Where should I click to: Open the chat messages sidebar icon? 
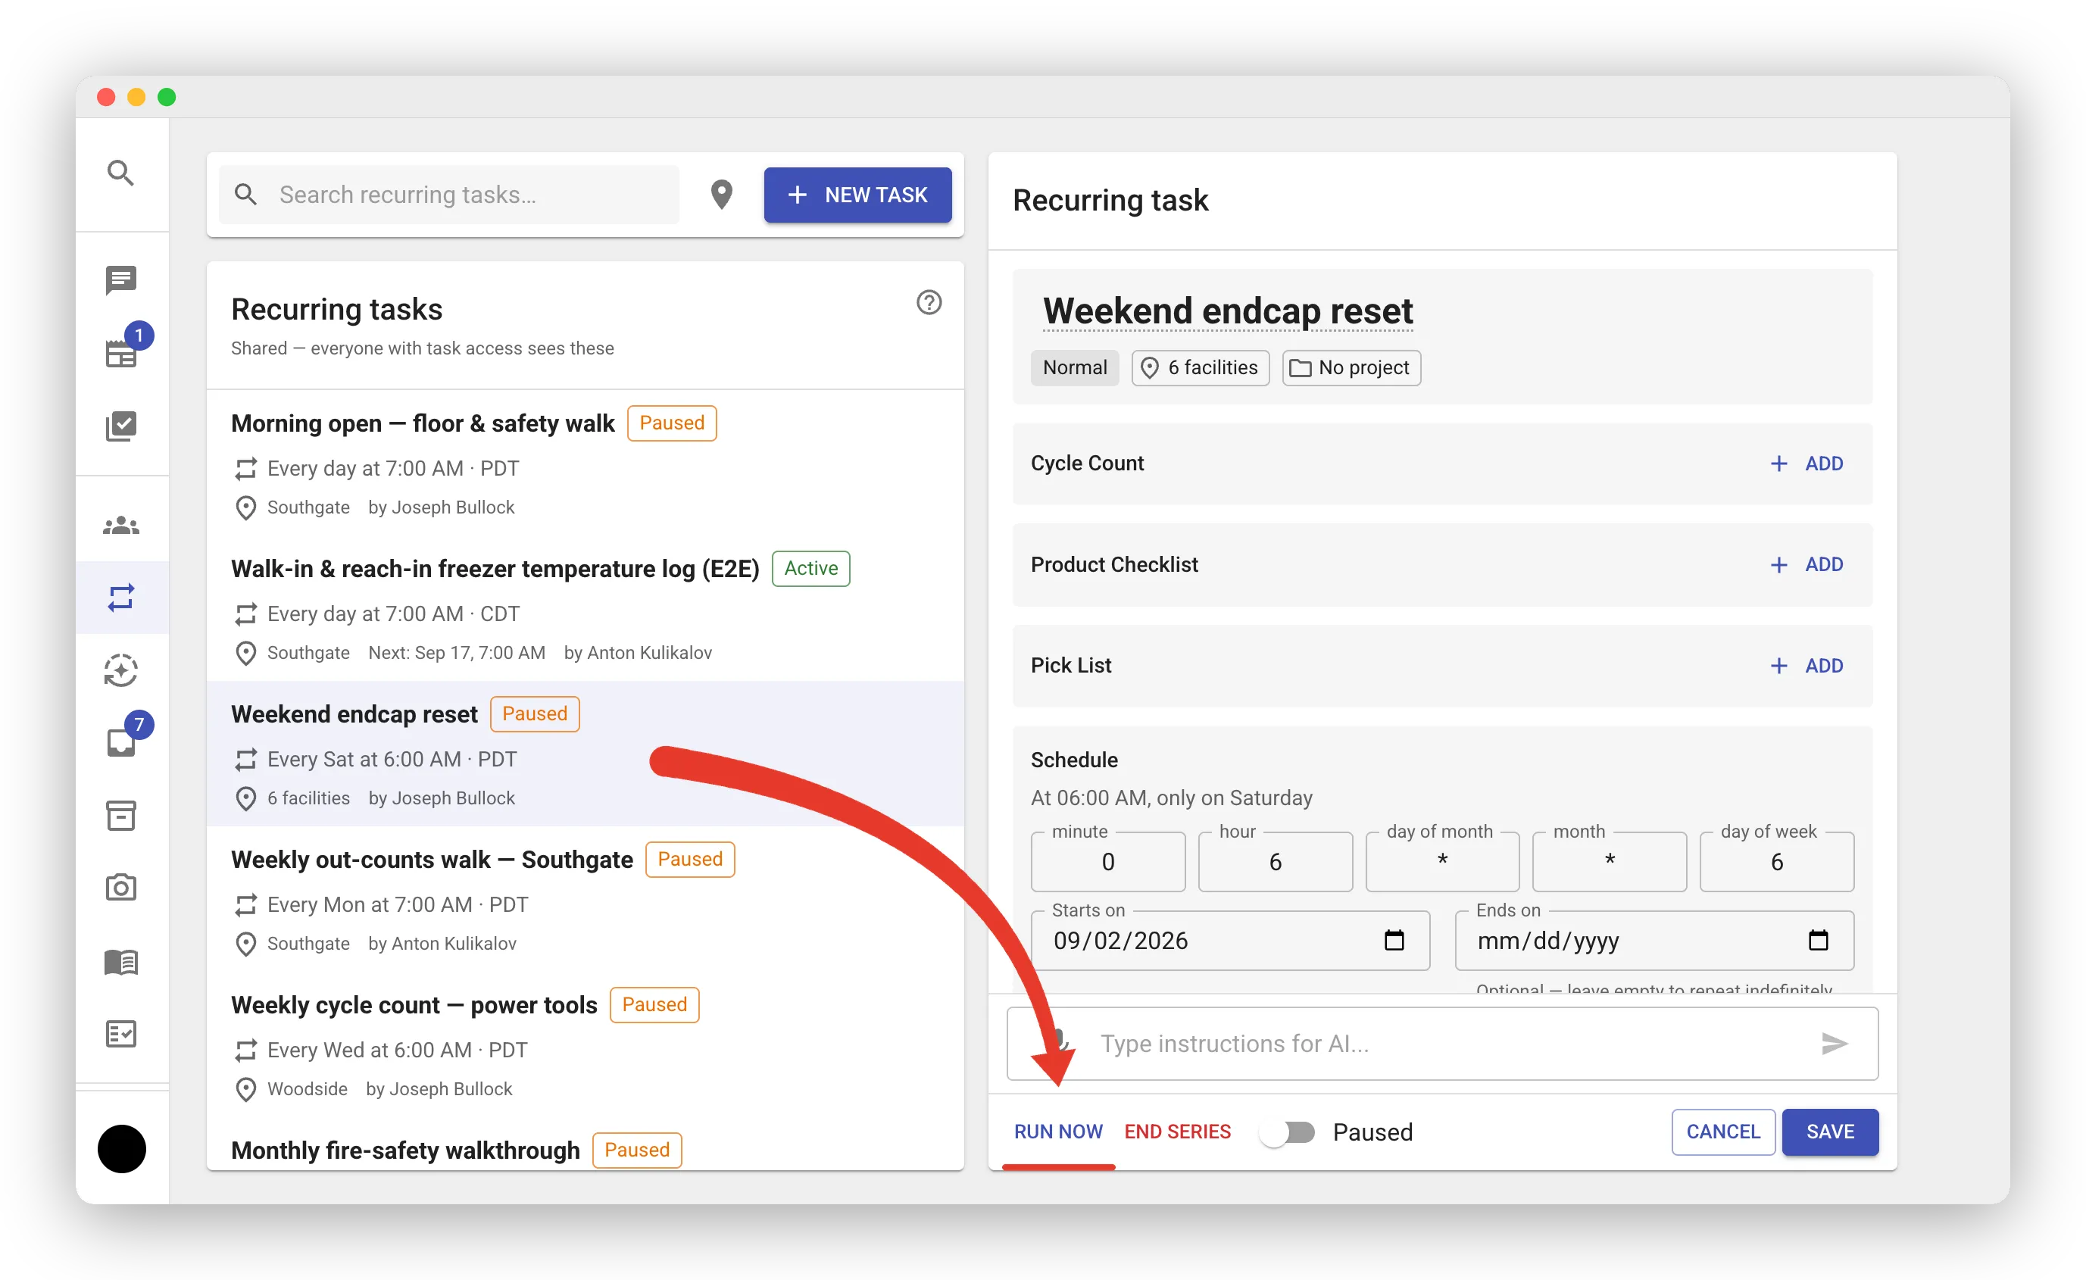click(121, 280)
